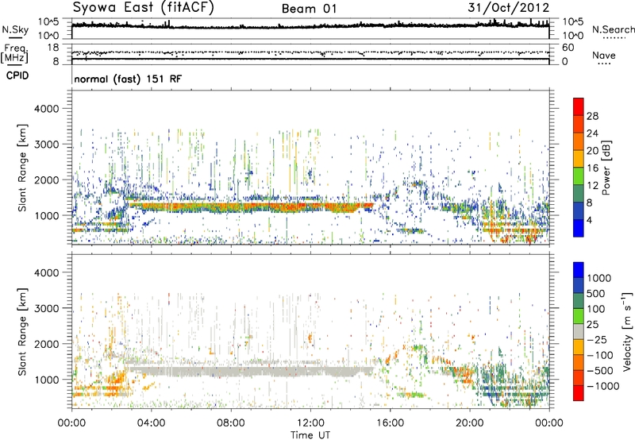
Task: Click the 'Time UT' axis title
Action: click(x=310, y=434)
